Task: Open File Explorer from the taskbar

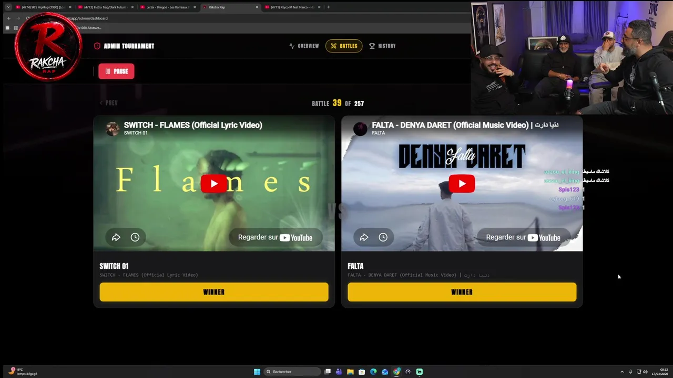Action: 350,372
